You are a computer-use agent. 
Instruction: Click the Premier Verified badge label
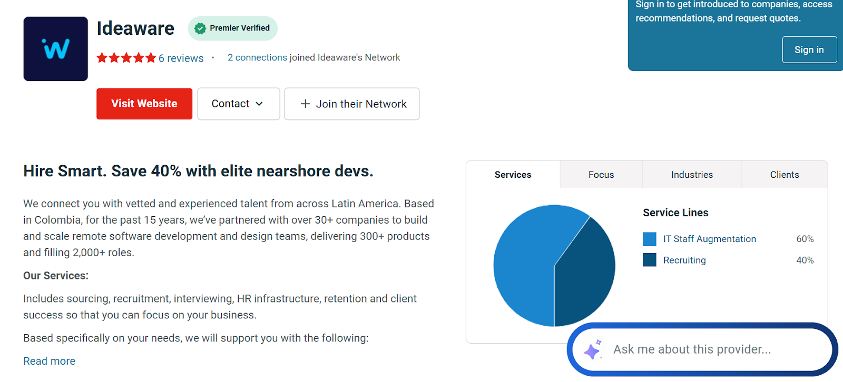tap(240, 28)
